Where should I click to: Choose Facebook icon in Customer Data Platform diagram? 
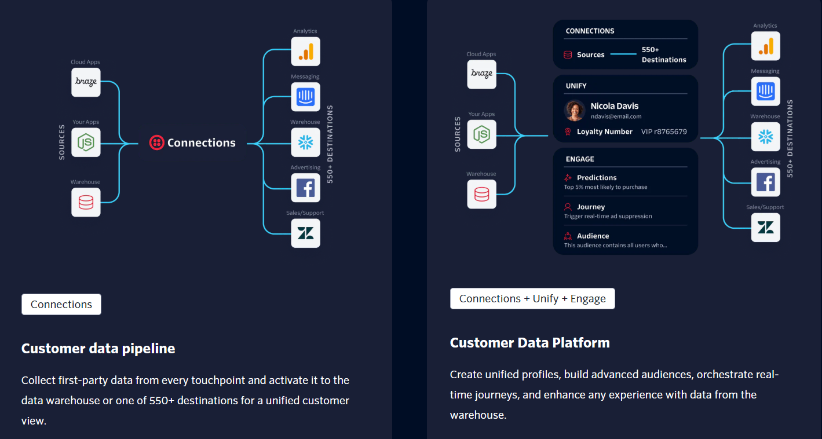tap(766, 182)
